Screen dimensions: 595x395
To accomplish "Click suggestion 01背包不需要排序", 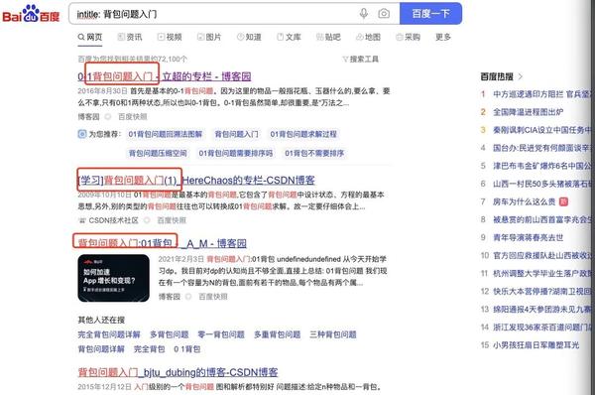I will click(x=314, y=153).
